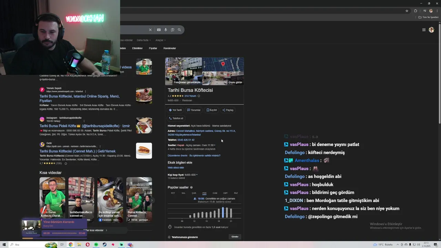
Task: Expand the opening hours dropdown near Cum 11:30
Action: point(215,145)
